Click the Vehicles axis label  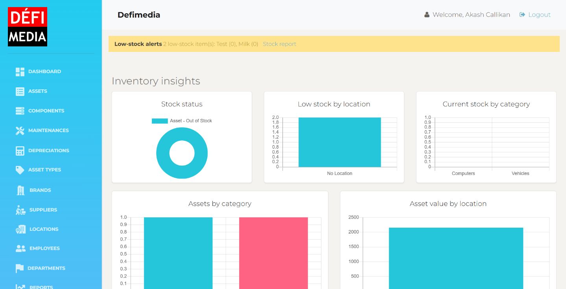(x=520, y=173)
